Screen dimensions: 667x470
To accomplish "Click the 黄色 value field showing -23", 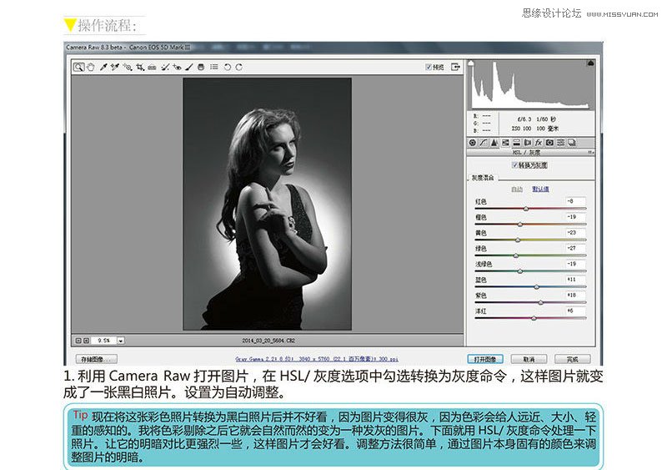I will (575, 233).
